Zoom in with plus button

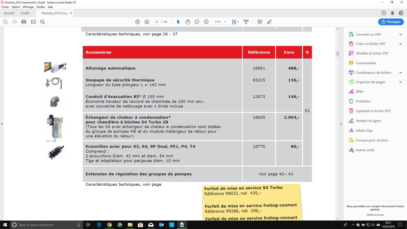point(206,22)
